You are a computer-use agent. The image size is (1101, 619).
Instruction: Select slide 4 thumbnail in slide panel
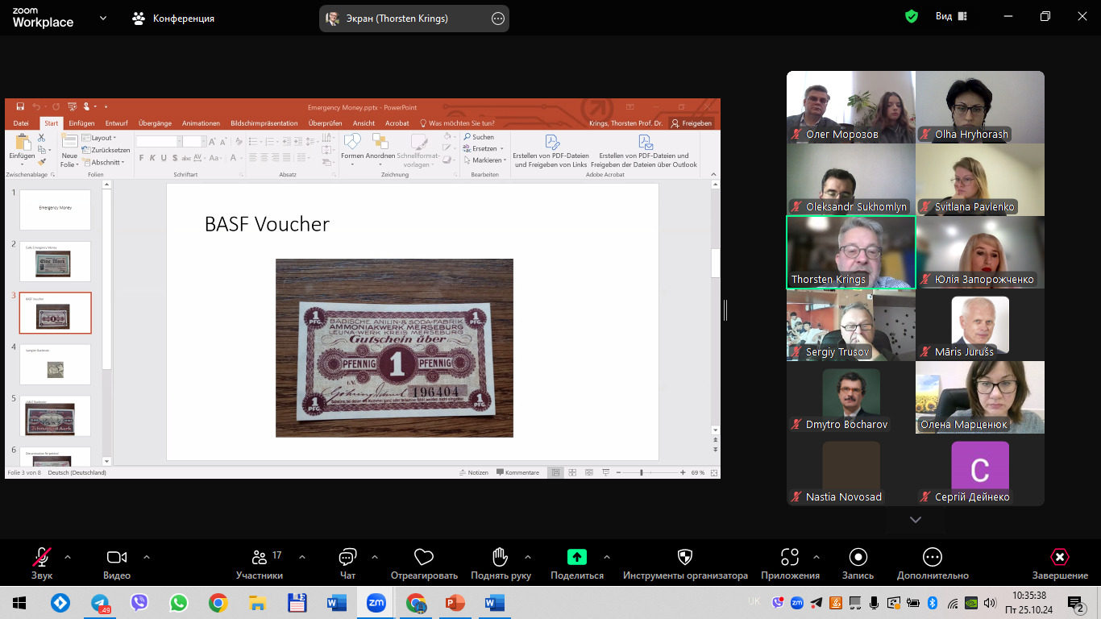(55, 365)
